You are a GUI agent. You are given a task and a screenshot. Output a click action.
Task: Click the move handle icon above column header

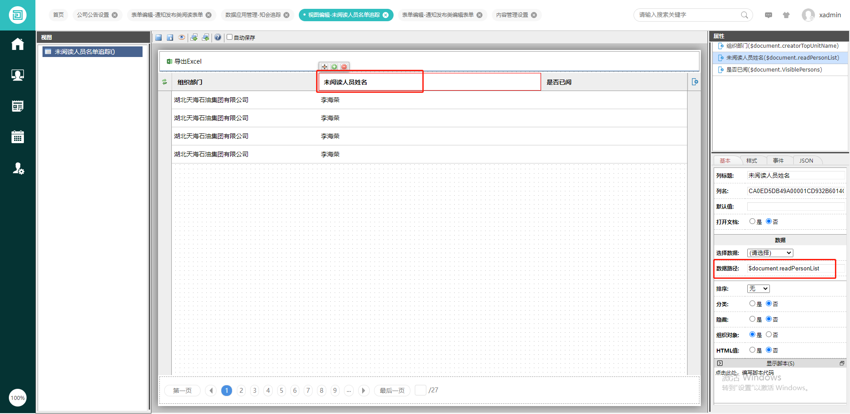click(325, 67)
